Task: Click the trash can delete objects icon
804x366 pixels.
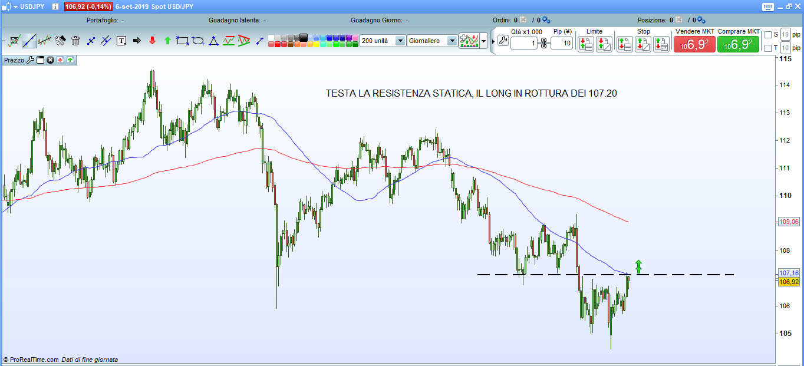Action: [x=75, y=41]
